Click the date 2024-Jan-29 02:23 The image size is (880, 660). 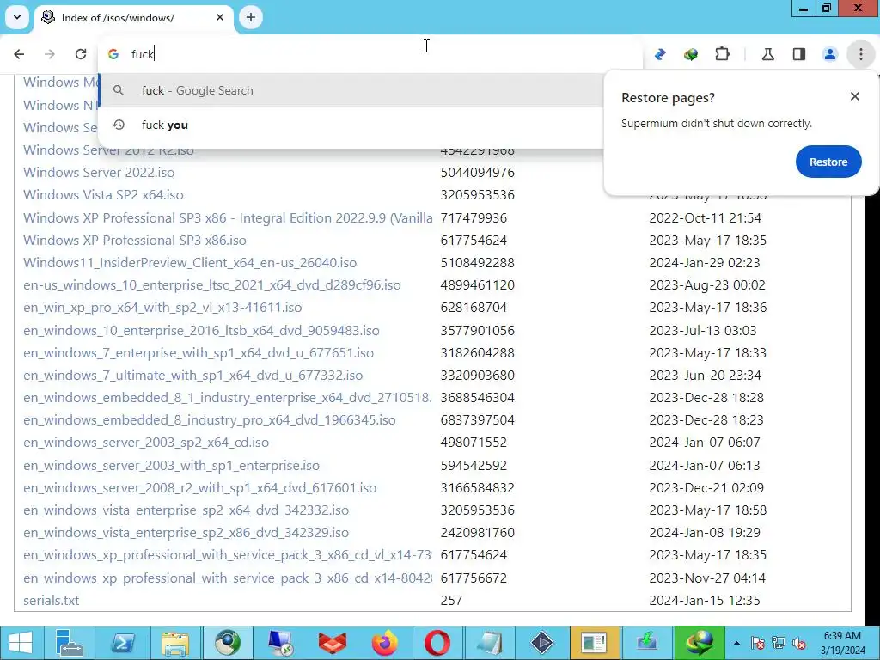[705, 263]
